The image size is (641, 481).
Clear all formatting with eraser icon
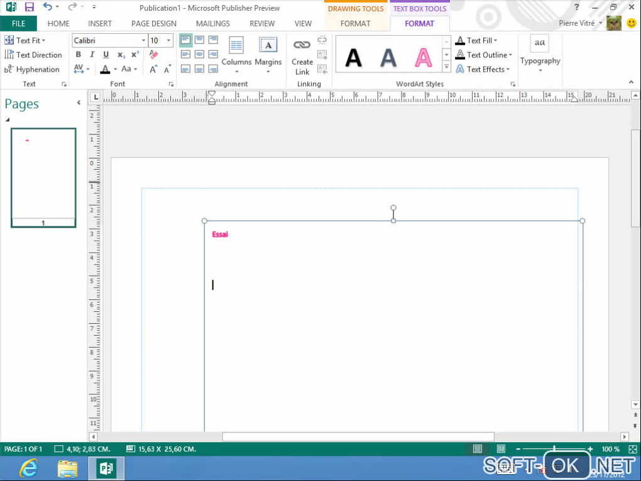153,55
